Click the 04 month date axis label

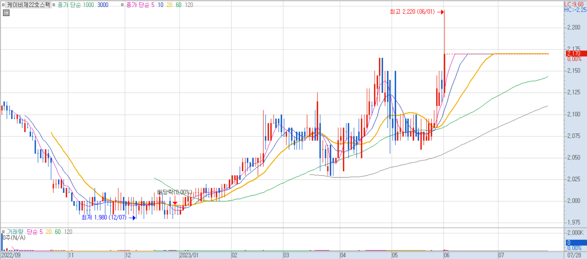[x=343, y=255]
